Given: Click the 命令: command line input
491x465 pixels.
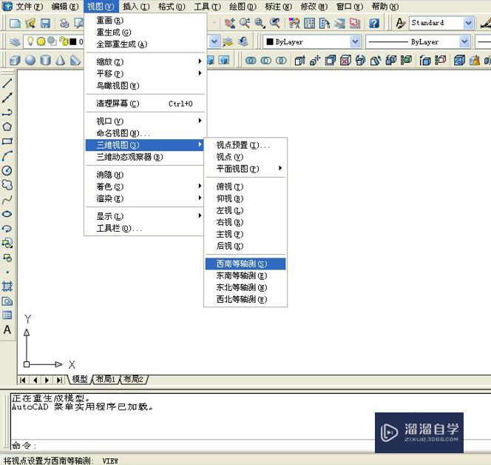Looking at the screenshot, I should click(x=251, y=445).
